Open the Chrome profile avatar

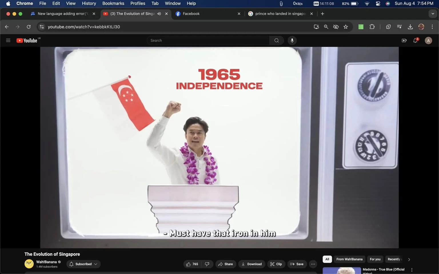tap(421, 27)
